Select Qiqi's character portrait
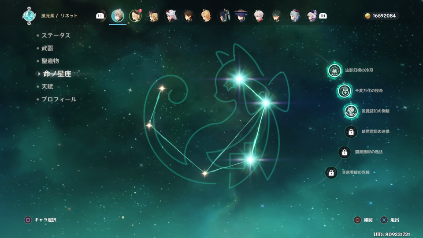423x238 pixels. [x=312, y=16]
